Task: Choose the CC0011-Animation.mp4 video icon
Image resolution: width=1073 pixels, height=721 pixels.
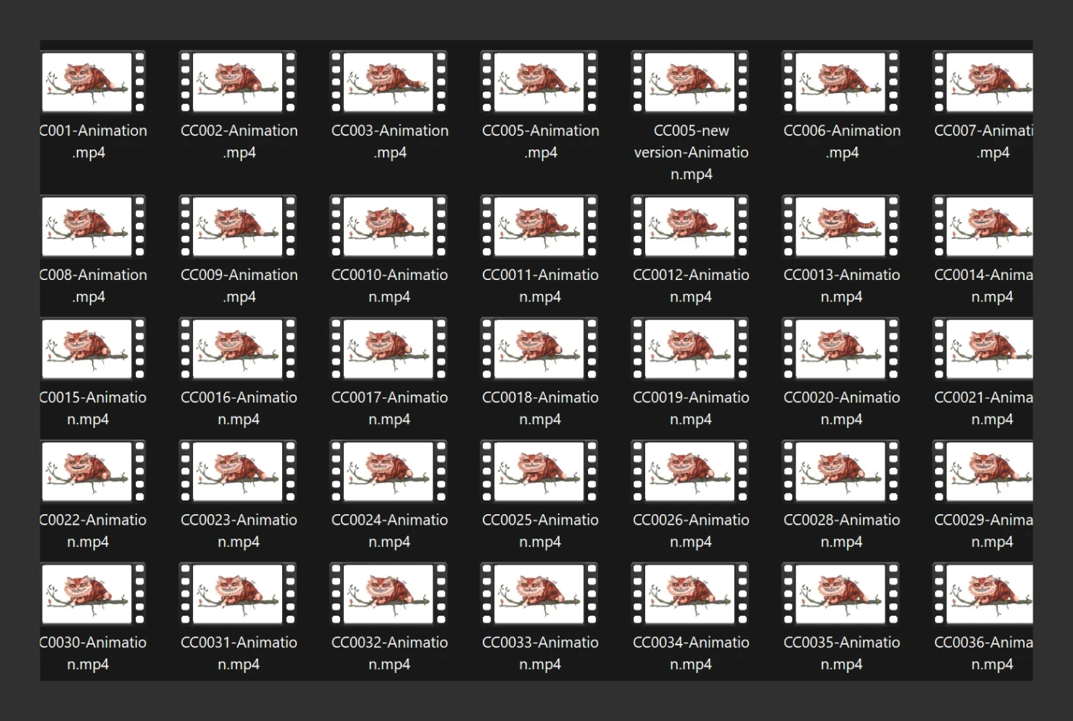Action: pyautogui.click(x=539, y=227)
